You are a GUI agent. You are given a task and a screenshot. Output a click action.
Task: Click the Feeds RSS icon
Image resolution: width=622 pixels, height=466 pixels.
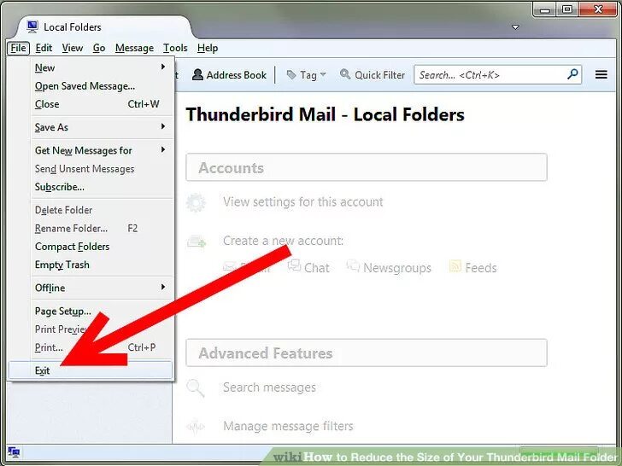[455, 266]
